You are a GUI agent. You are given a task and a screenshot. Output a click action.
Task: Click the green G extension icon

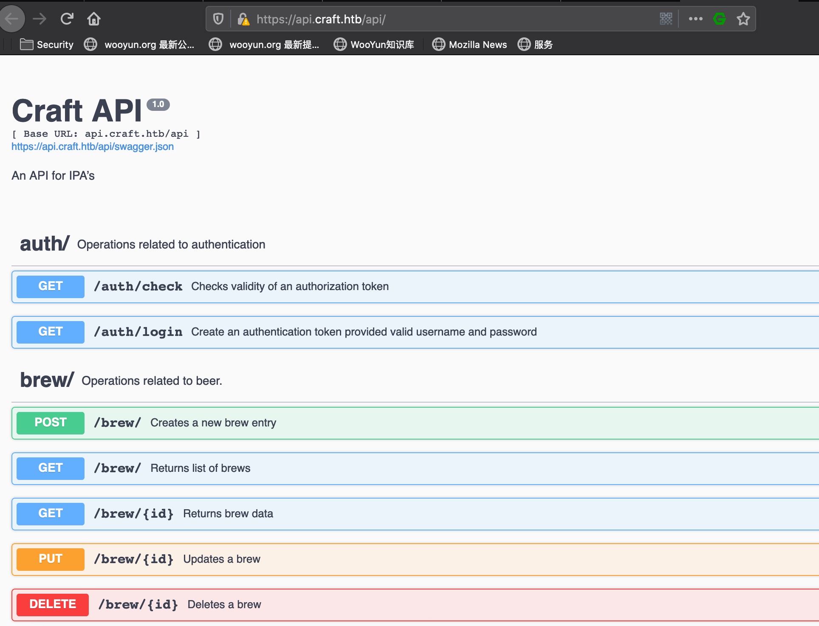coord(720,19)
